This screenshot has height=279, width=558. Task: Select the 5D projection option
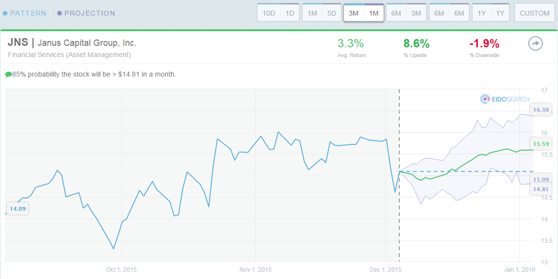332,13
